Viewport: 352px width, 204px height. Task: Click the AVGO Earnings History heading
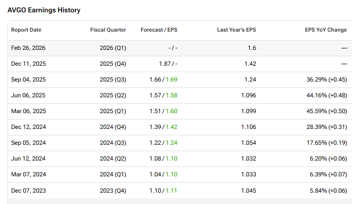(x=44, y=10)
